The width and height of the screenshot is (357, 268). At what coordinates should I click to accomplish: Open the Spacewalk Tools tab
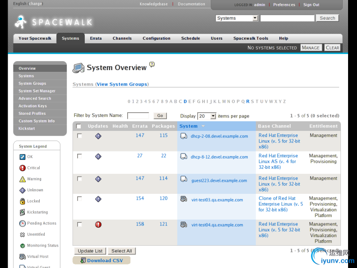(251, 38)
